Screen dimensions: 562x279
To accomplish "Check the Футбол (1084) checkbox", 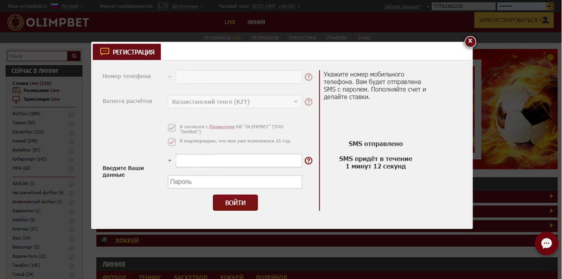I will [71, 114].
